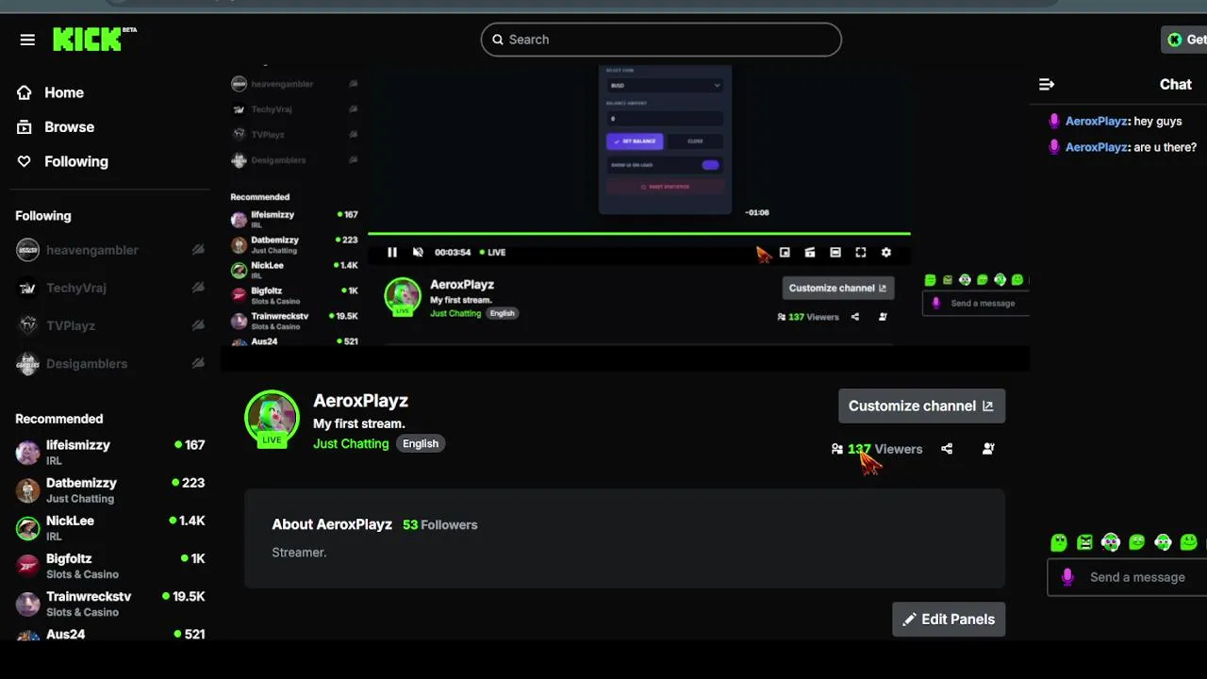Open Trainwreckstv in the main sidebar Recommended list
This screenshot has width=1207, height=679.
coord(110,603)
